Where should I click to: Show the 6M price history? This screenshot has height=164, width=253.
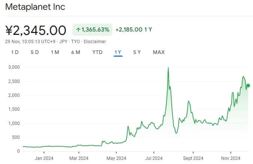point(75,52)
